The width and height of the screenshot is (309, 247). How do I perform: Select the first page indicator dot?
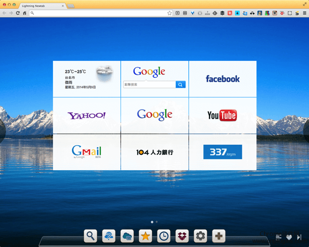click(152, 222)
